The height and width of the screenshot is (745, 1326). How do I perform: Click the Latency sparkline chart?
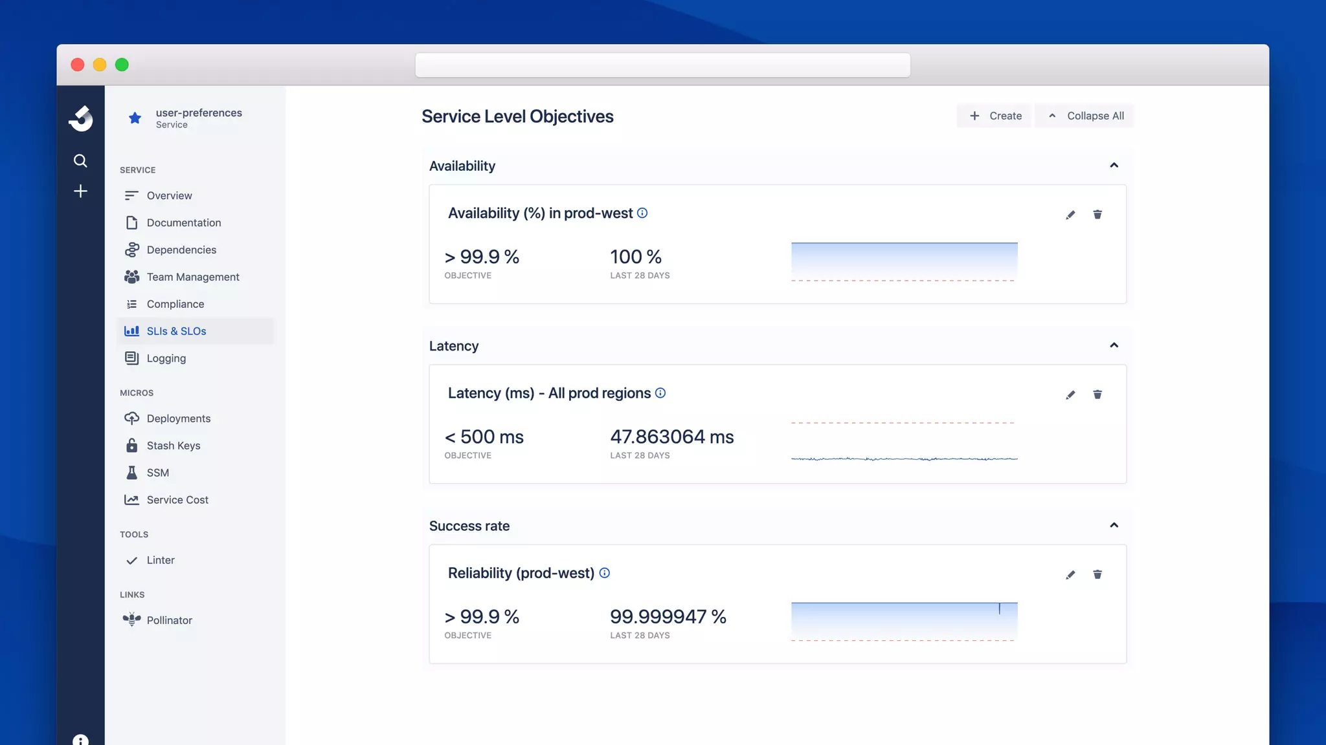[904, 441]
